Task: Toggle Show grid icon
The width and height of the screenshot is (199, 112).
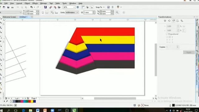Action: [x=87, y=7]
